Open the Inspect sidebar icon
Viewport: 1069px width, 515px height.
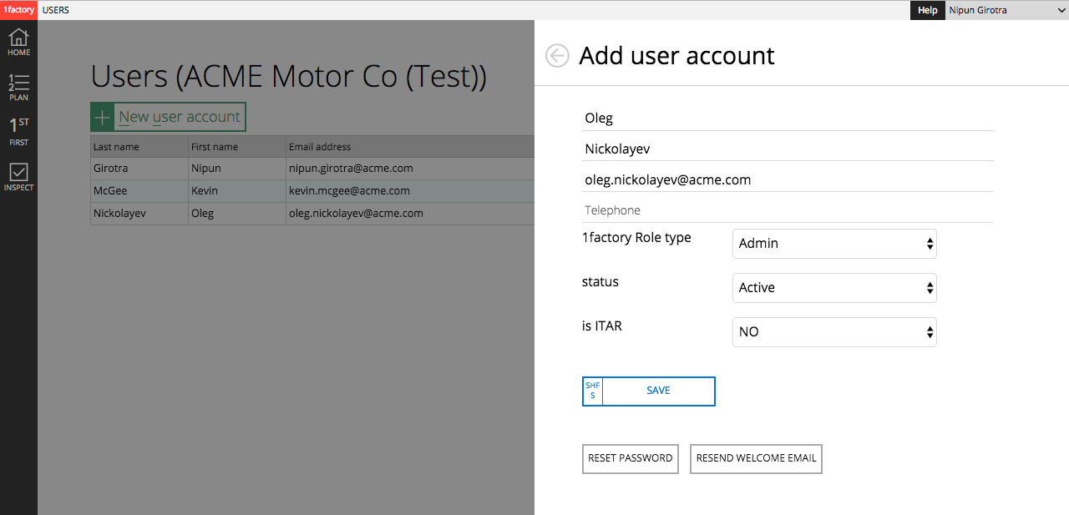[18, 177]
